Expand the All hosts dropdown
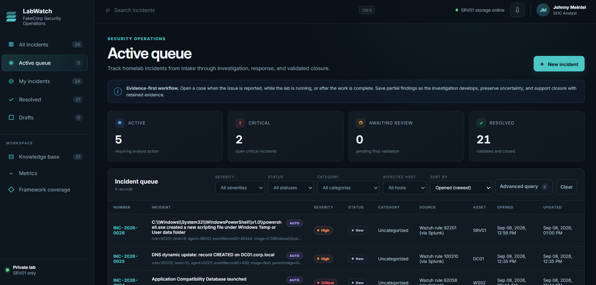 [x=405, y=188]
